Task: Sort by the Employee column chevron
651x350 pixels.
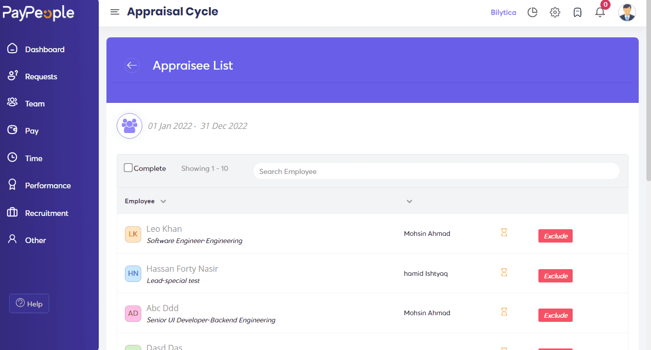Action: (163, 201)
